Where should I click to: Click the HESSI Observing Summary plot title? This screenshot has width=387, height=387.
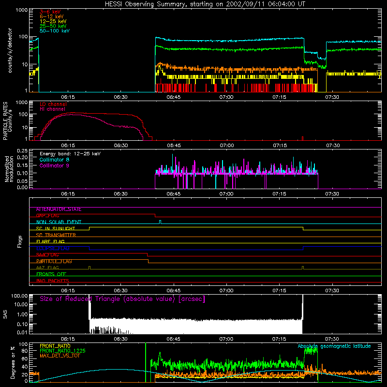pos(205,4)
